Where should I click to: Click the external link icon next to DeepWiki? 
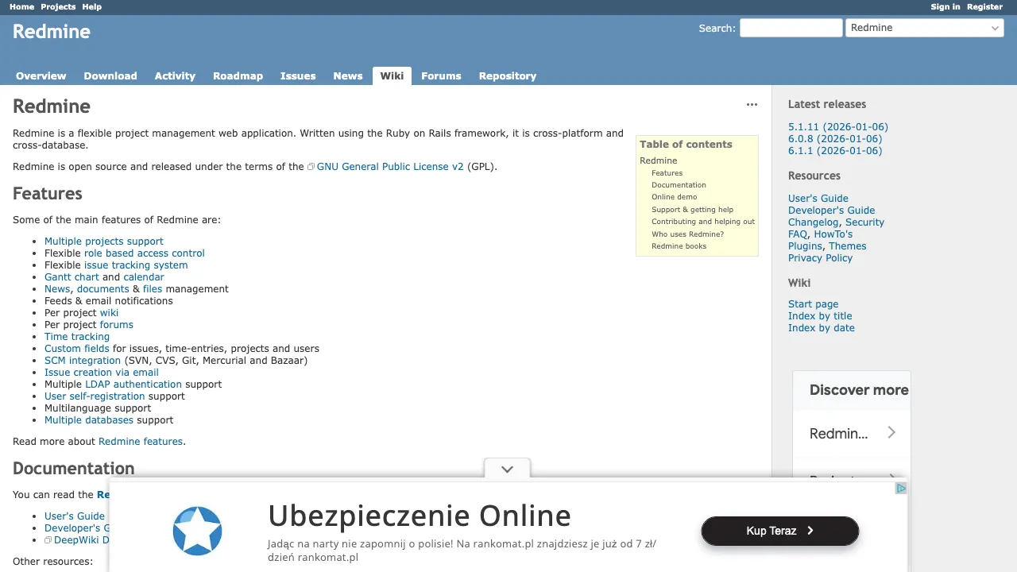pyautogui.click(x=48, y=539)
